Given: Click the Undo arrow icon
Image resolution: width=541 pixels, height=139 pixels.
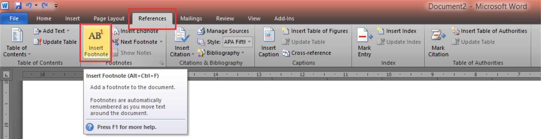Looking at the screenshot, I should coord(29,5).
